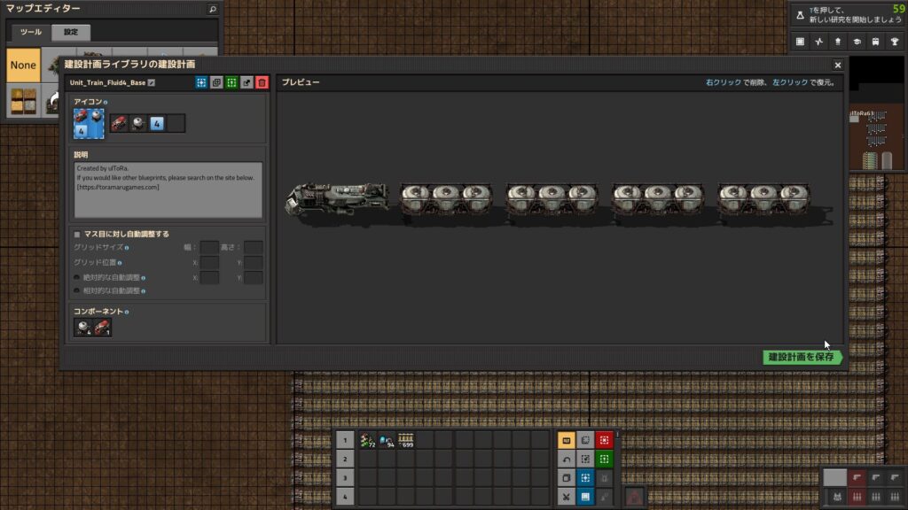Pick rail item with count 699
Screen dimensions: 908x510
(406, 441)
